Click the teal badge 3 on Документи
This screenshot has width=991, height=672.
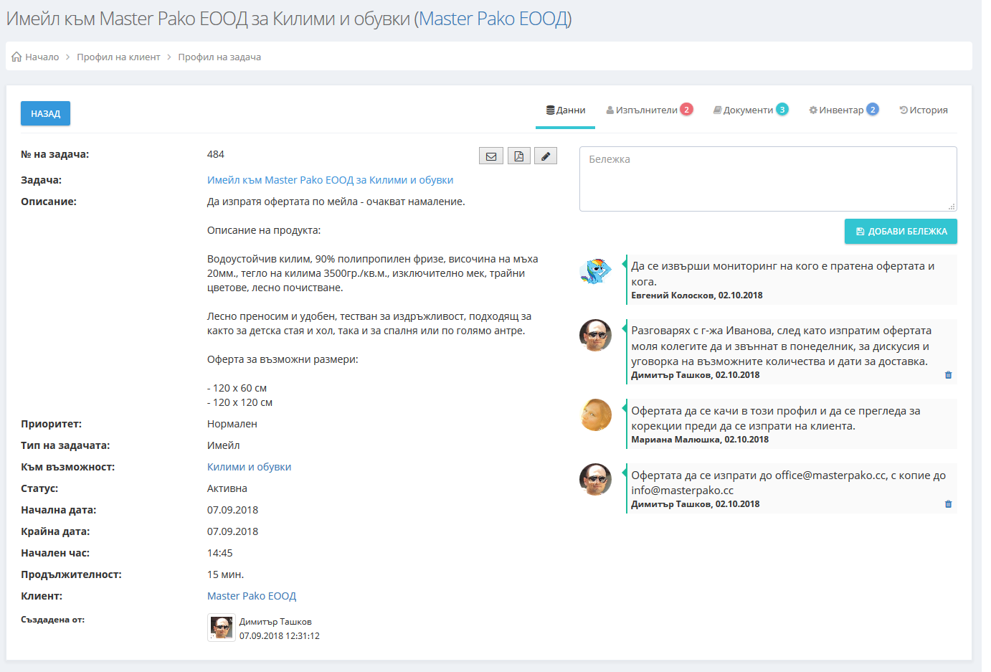pos(782,109)
